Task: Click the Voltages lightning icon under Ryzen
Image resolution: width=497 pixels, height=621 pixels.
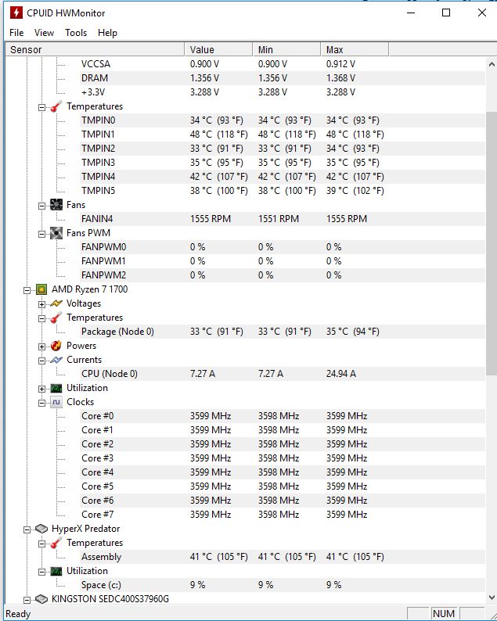Action: pyautogui.click(x=56, y=303)
